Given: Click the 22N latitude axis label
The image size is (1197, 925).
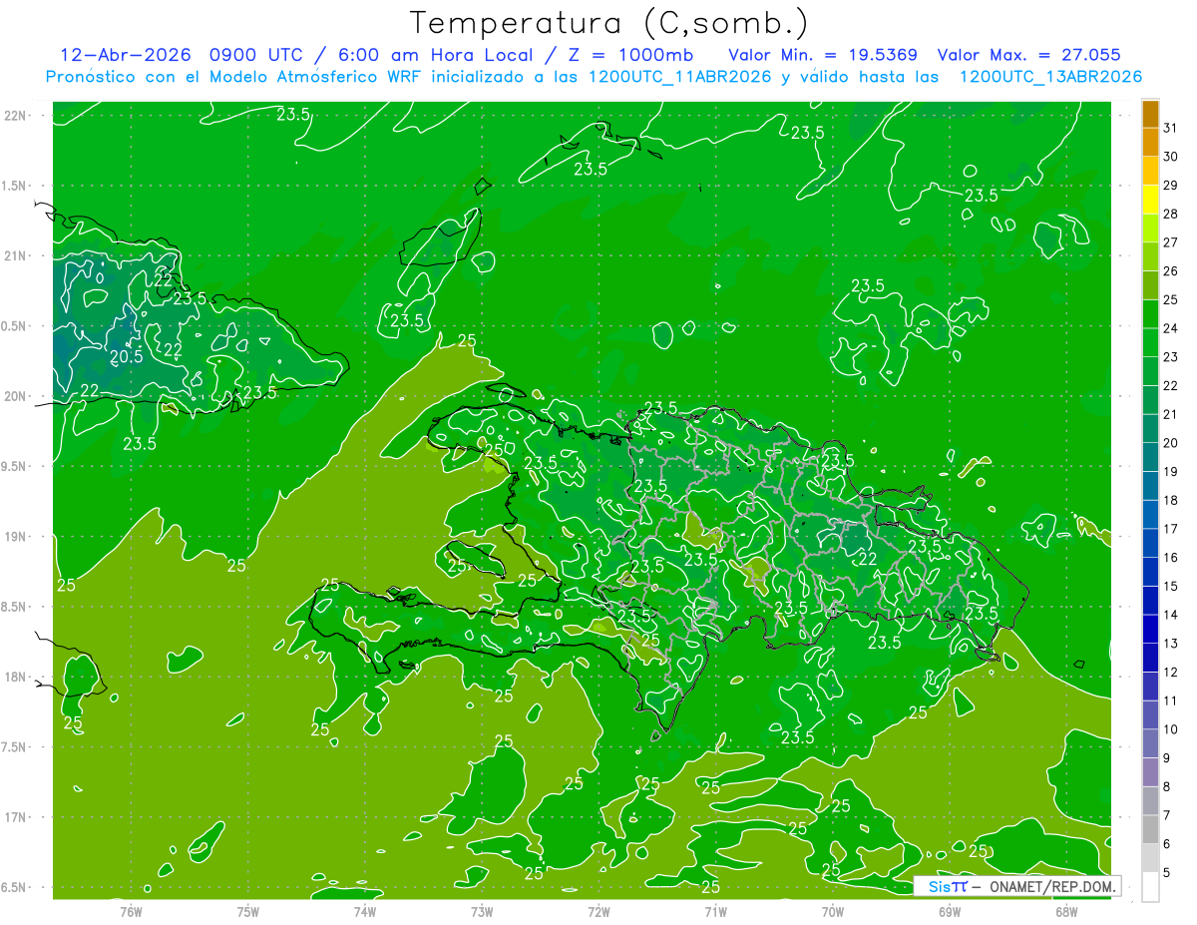Looking at the screenshot, I should point(16,116).
